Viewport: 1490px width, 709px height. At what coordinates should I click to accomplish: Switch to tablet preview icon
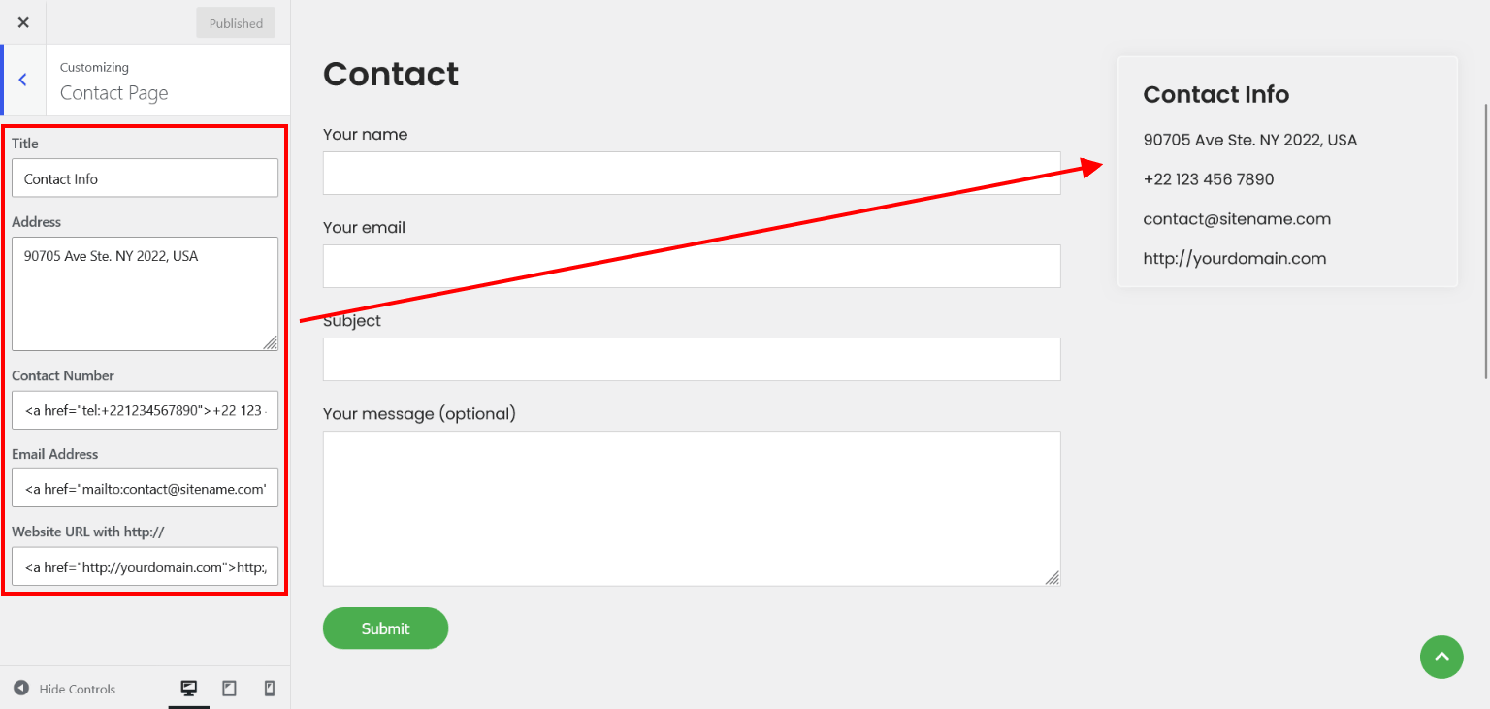click(230, 689)
